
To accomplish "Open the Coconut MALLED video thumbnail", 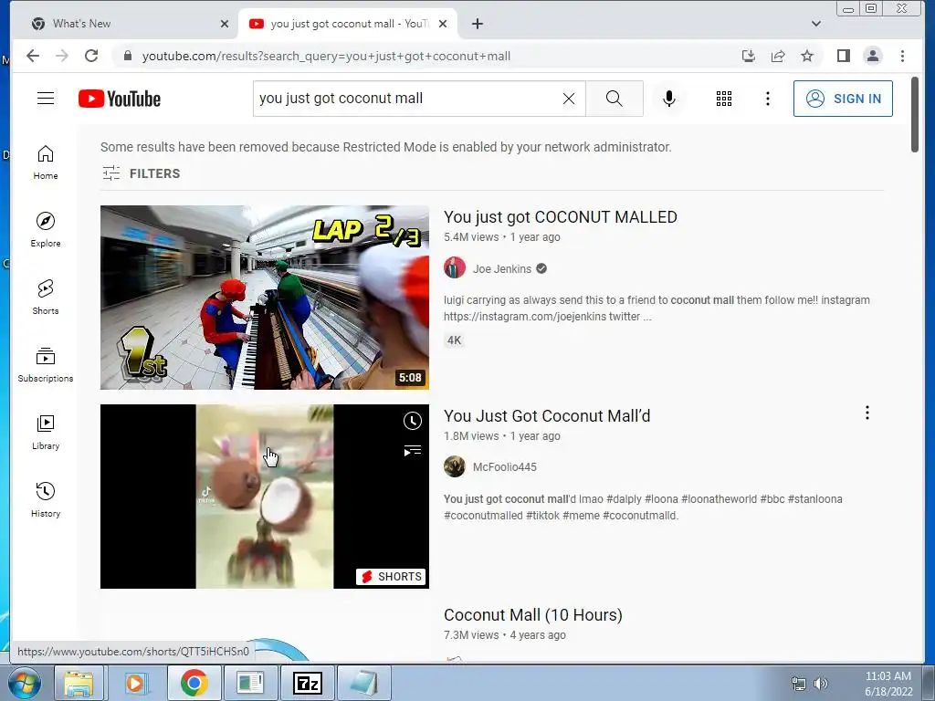I will pos(264,298).
